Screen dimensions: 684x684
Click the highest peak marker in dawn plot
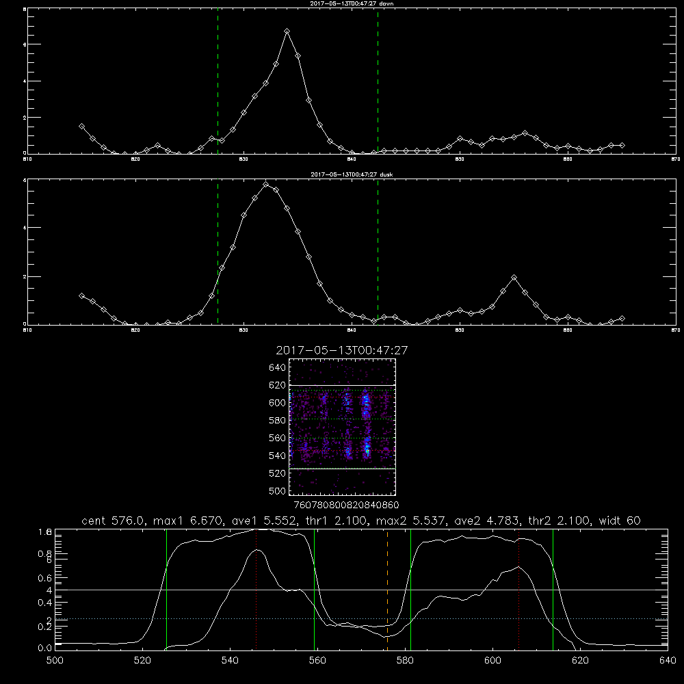click(x=287, y=31)
